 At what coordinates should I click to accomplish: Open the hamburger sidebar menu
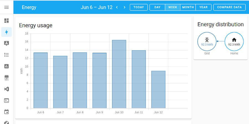tap(6, 7)
